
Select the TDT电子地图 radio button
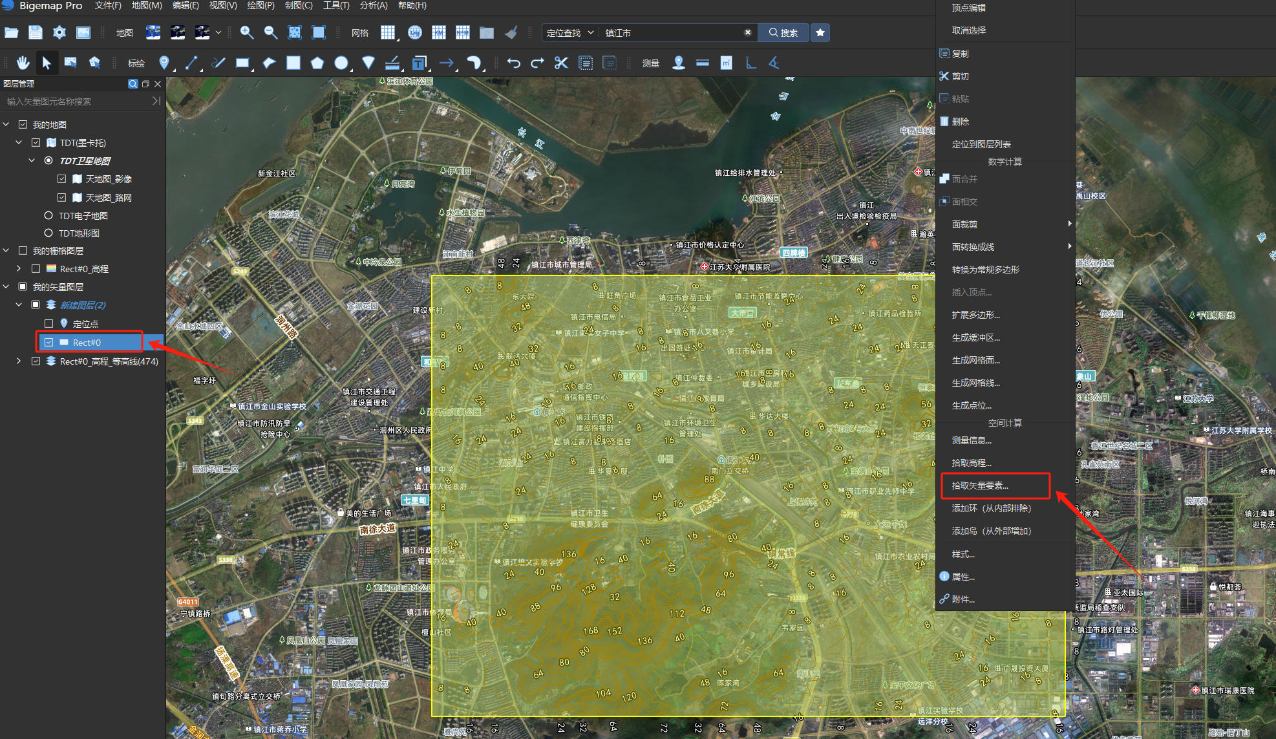(x=48, y=215)
